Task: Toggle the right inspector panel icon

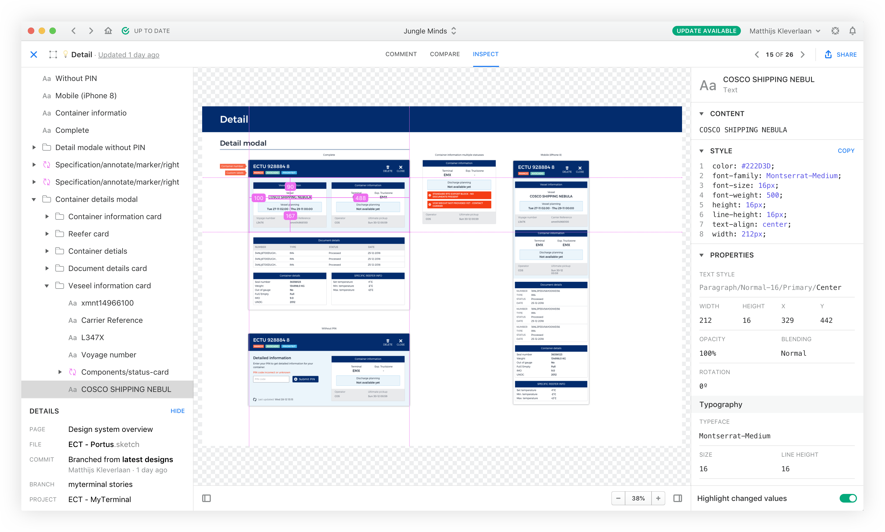Action: pos(677,498)
